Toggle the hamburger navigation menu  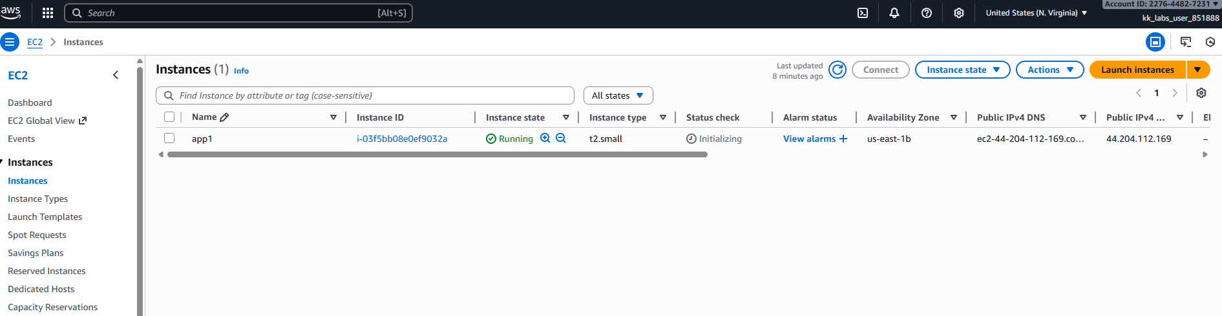[10, 43]
